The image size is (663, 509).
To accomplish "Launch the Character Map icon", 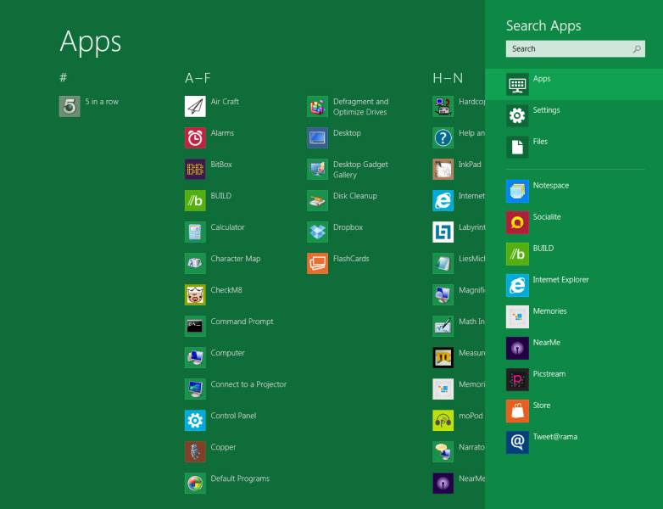I will [195, 263].
